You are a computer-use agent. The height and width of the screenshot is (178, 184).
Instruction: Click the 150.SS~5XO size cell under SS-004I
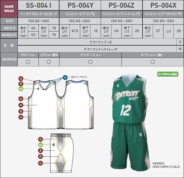pos(38,21)
